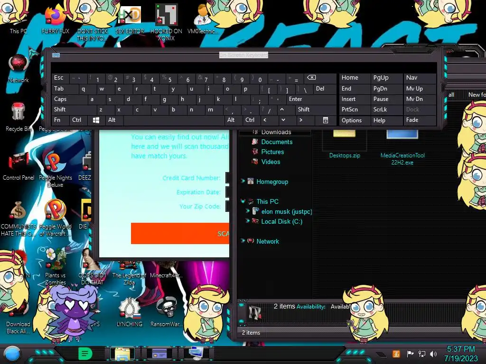This screenshot has width=486, height=364.
Task: Open the RansomWar skull desktop icon
Action: 166,312
